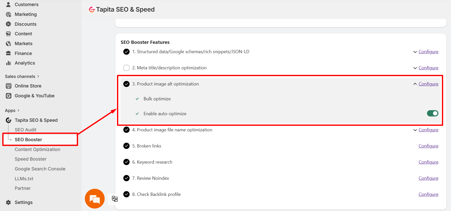Open the Marketing section icon
The height and width of the screenshot is (211, 451).
[x=8, y=14]
